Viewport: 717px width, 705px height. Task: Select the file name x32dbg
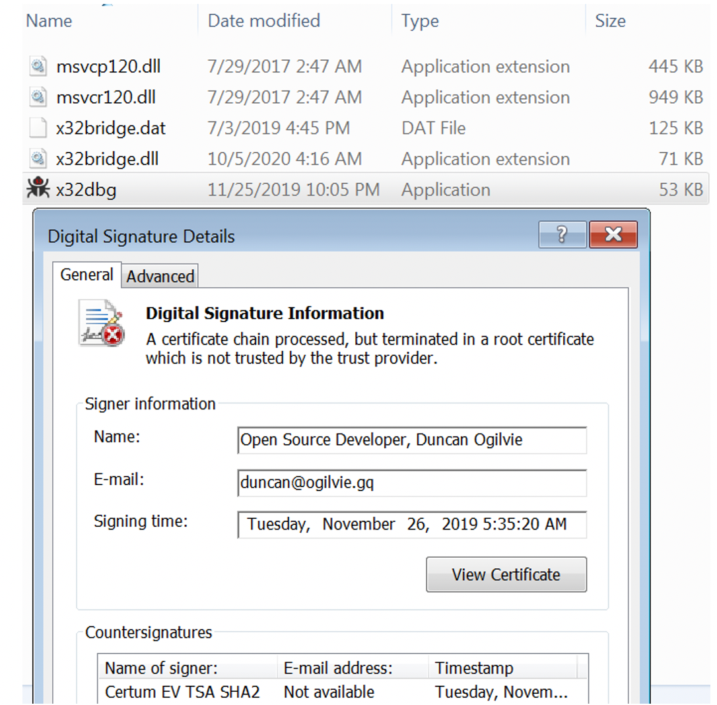(x=86, y=189)
